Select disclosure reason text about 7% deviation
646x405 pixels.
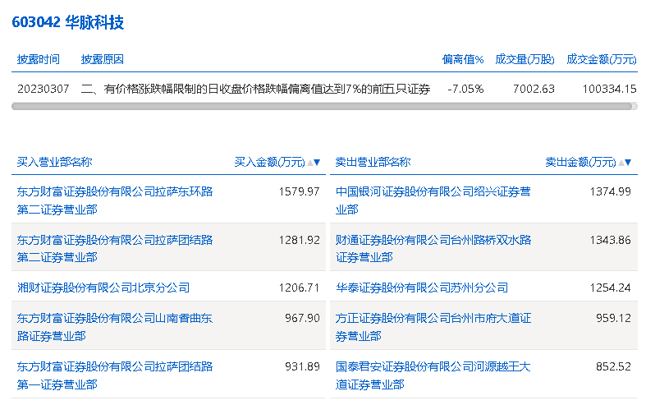pyautogui.click(x=255, y=89)
